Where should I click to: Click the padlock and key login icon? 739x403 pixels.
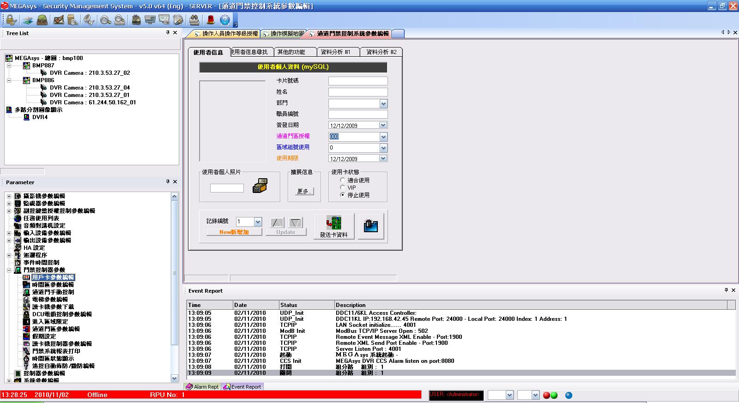(11, 20)
